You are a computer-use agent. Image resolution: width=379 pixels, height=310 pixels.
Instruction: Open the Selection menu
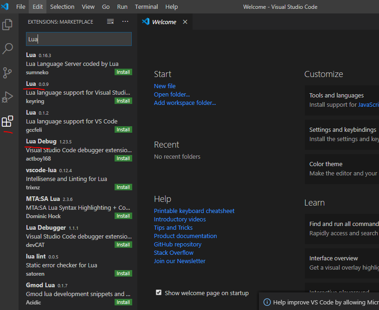[x=62, y=7]
